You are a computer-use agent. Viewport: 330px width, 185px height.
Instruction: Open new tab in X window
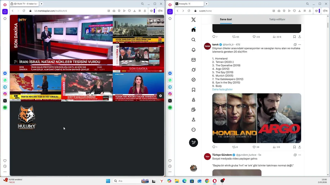(x=207, y=4)
